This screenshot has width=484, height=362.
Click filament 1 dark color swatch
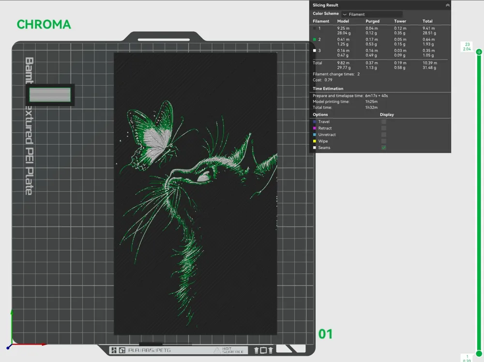click(315, 29)
